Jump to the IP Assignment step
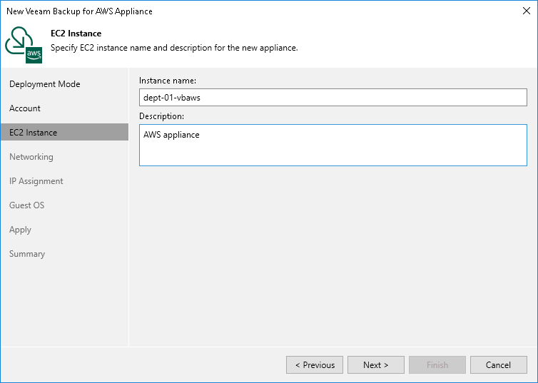This screenshot has height=383, width=538. (x=36, y=181)
